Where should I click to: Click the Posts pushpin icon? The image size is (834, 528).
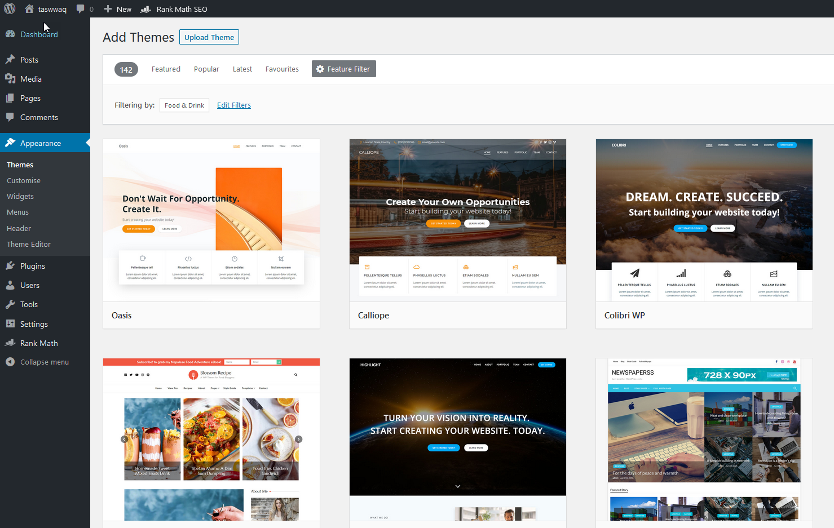point(10,59)
